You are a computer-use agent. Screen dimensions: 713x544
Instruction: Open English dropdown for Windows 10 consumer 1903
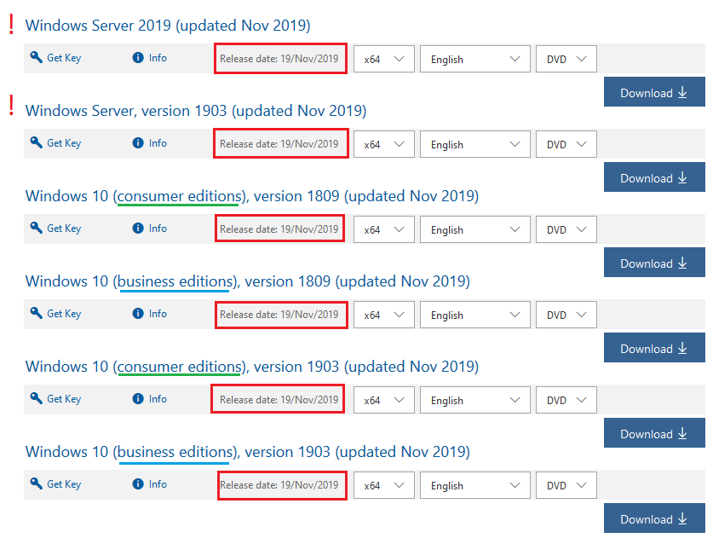(x=474, y=400)
